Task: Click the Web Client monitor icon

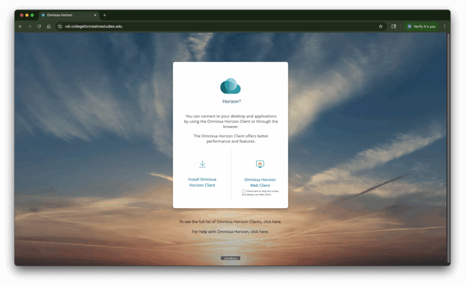Action: [x=260, y=164]
